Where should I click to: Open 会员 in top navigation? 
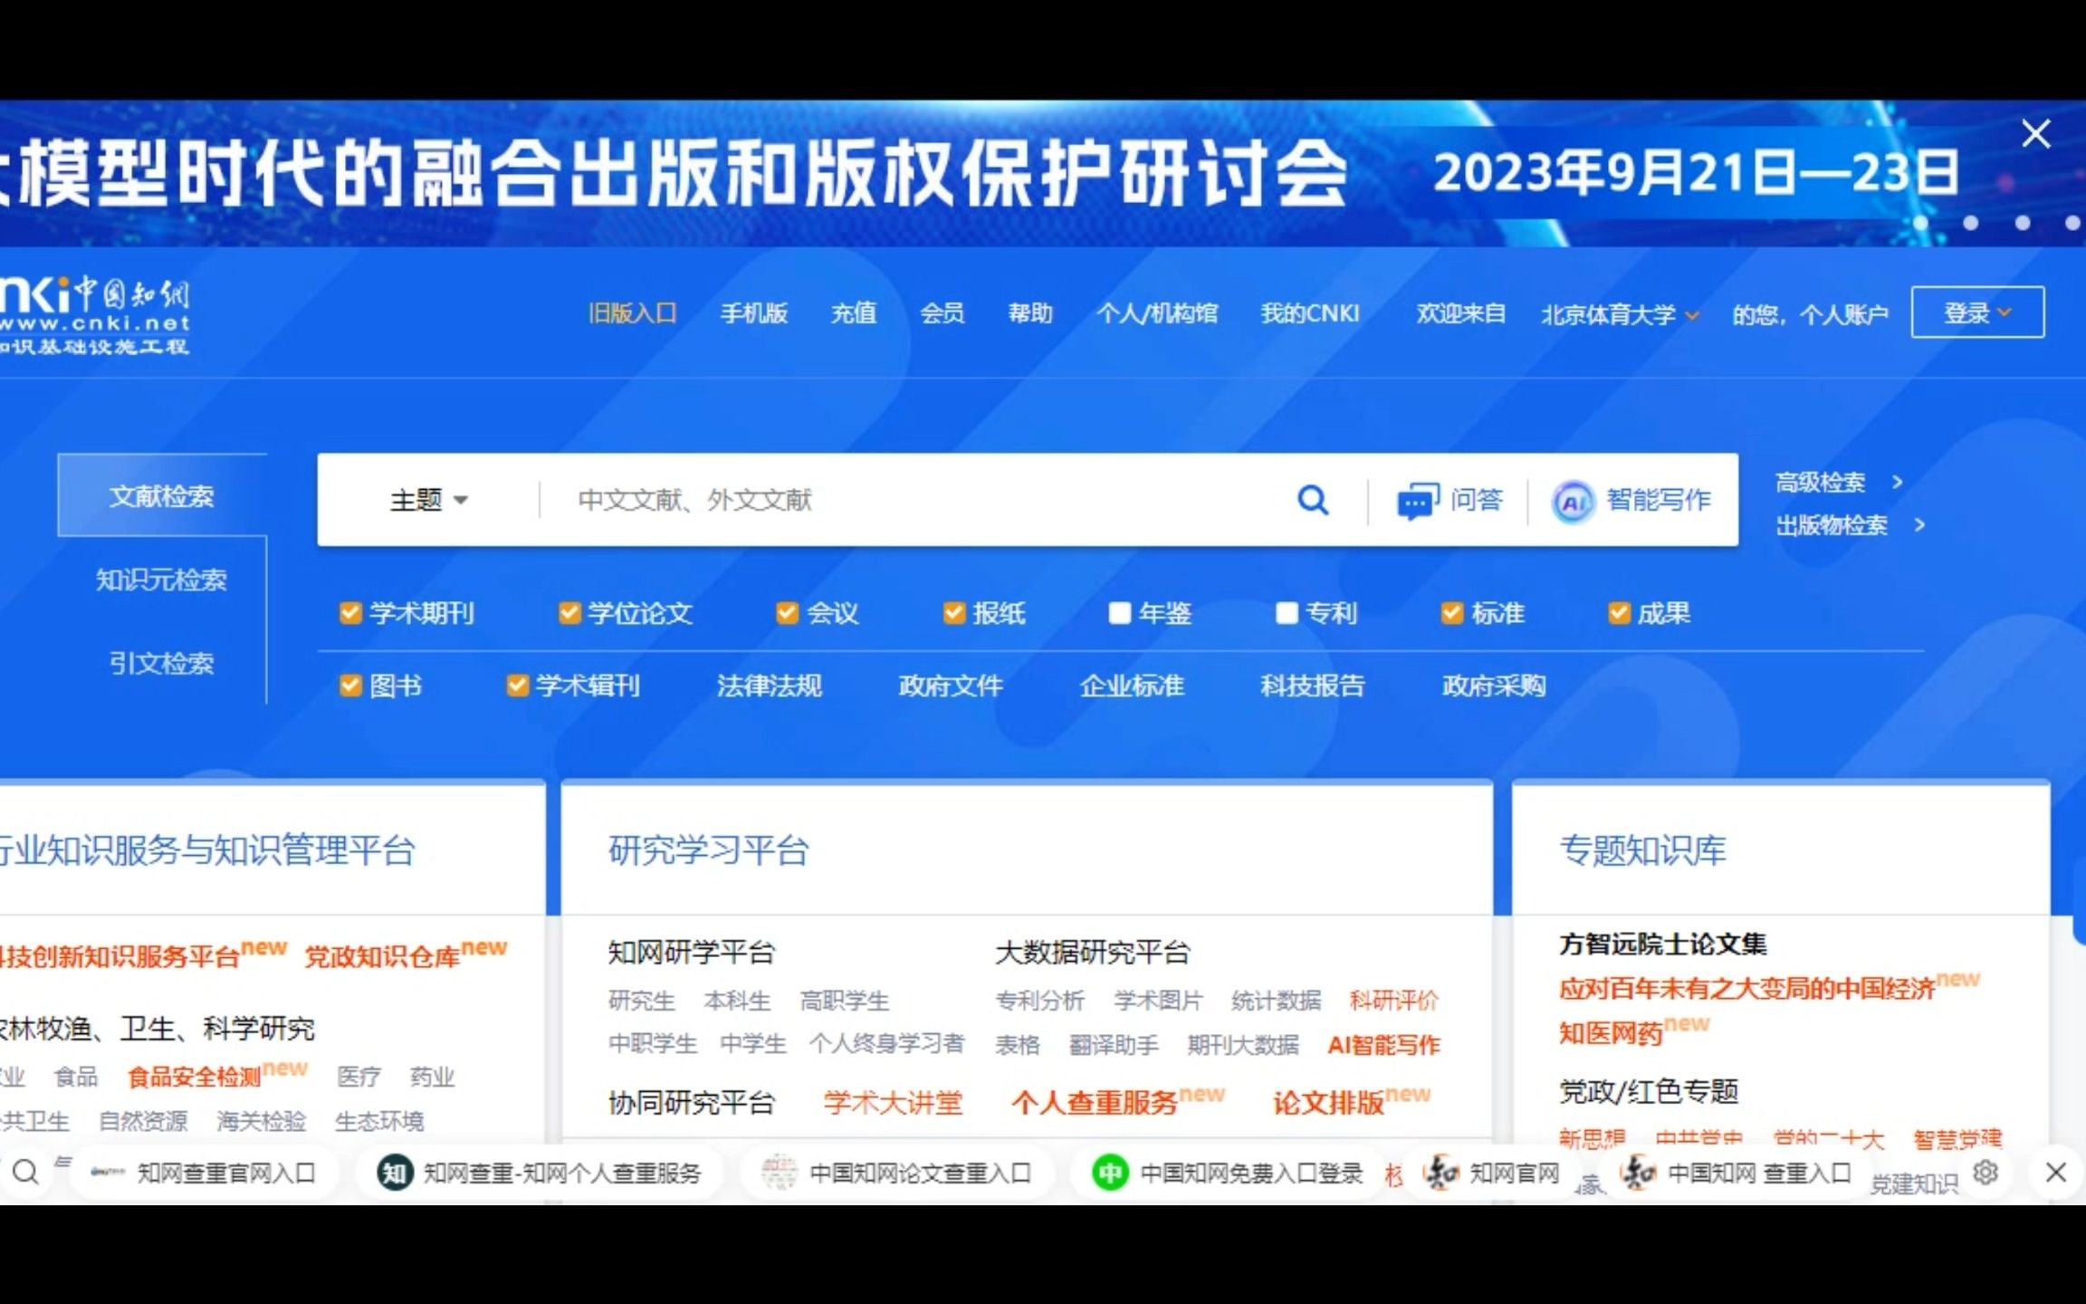click(943, 313)
